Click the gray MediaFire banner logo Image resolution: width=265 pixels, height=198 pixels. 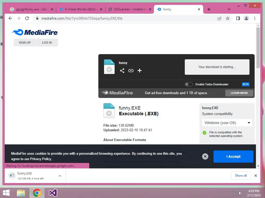click(x=117, y=93)
